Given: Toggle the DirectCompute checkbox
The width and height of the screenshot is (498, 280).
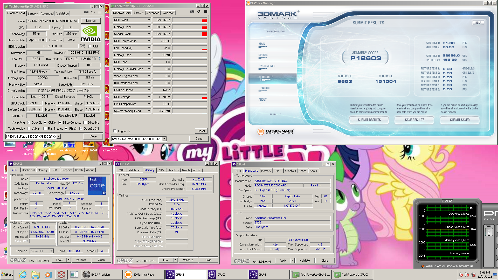Looking at the screenshot, I should pyautogui.click(x=60, y=123).
